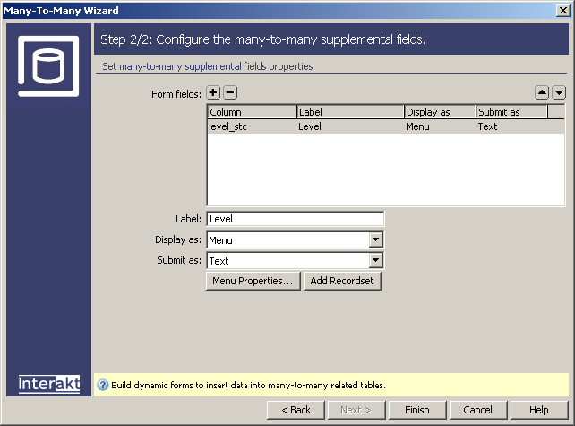Click the help question mark icon
Image resolution: width=575 pixels, height=426 pixels.
pyautogui.click(x=102, y=385)
